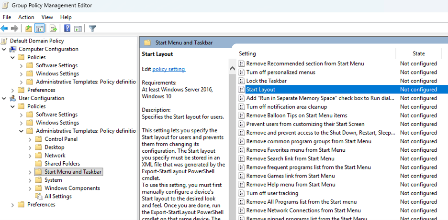Open the File menu
The height and width of the screenshot is (220, 448).
coord(7,17)
